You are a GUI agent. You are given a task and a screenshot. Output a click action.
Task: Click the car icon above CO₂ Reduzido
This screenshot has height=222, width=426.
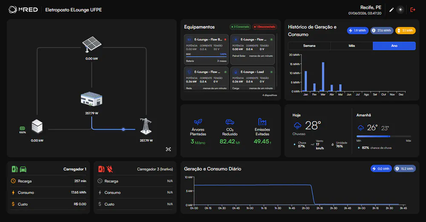[x=230, y=122]
